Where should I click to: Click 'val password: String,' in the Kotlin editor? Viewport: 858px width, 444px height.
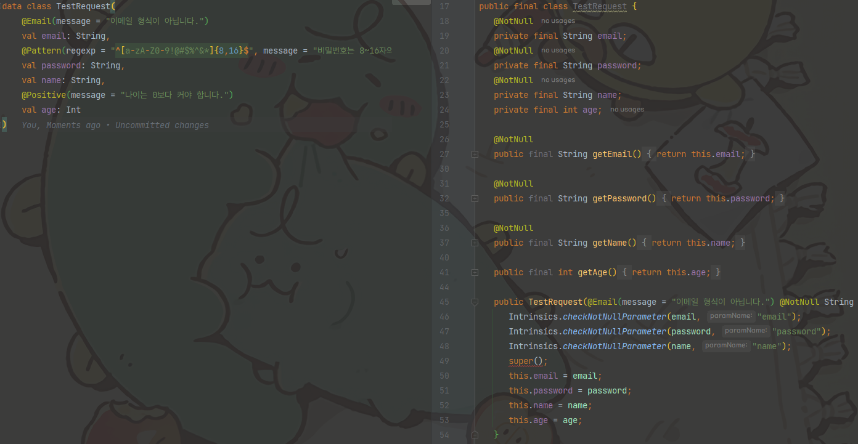pyautogui.click(x=73, y=65)
